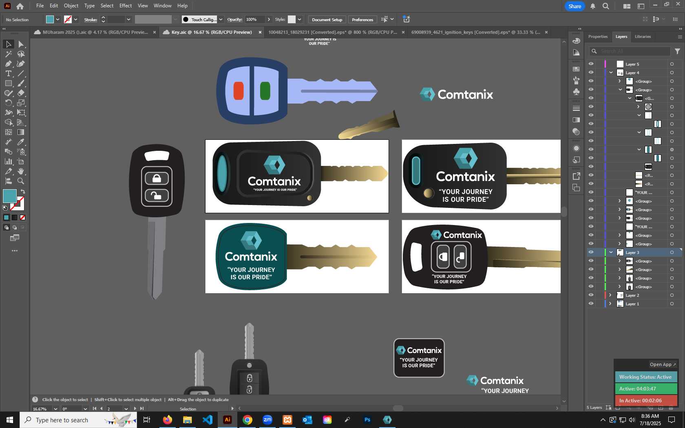Swap fill and stroke colors
Viewport: 685px width, 428px height.
click(x=23, y=192)
